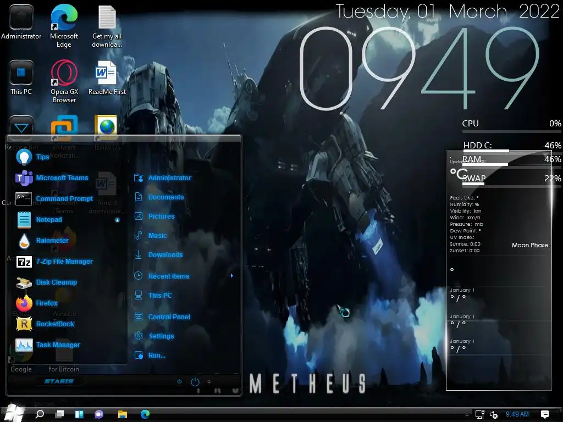Open Settings from start menu
This screenshot has height=422, width=563.
tap(154, 336)
